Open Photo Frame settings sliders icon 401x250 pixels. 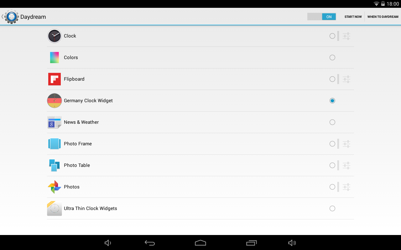click(346, 144)
